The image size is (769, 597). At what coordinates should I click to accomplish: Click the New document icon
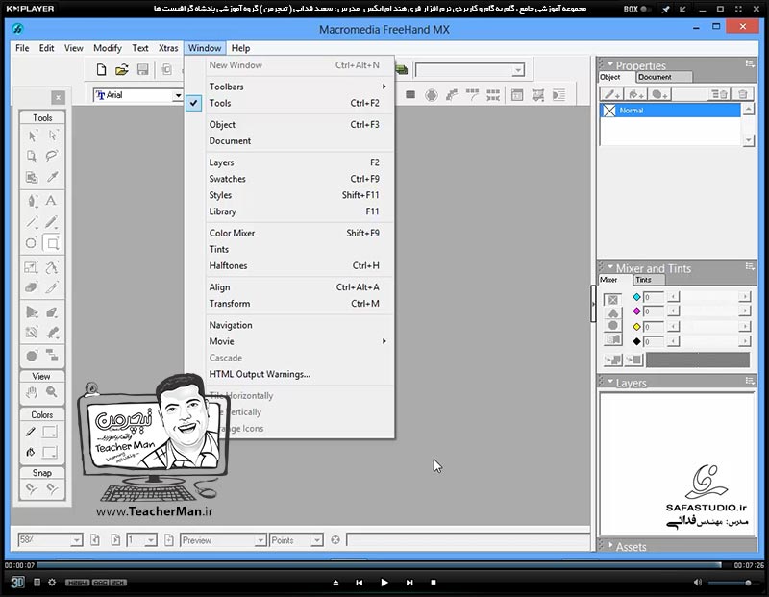click(101, 69)
